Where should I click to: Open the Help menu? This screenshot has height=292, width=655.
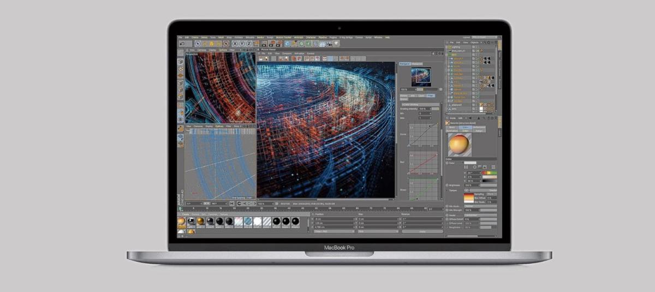click(387, 37)
